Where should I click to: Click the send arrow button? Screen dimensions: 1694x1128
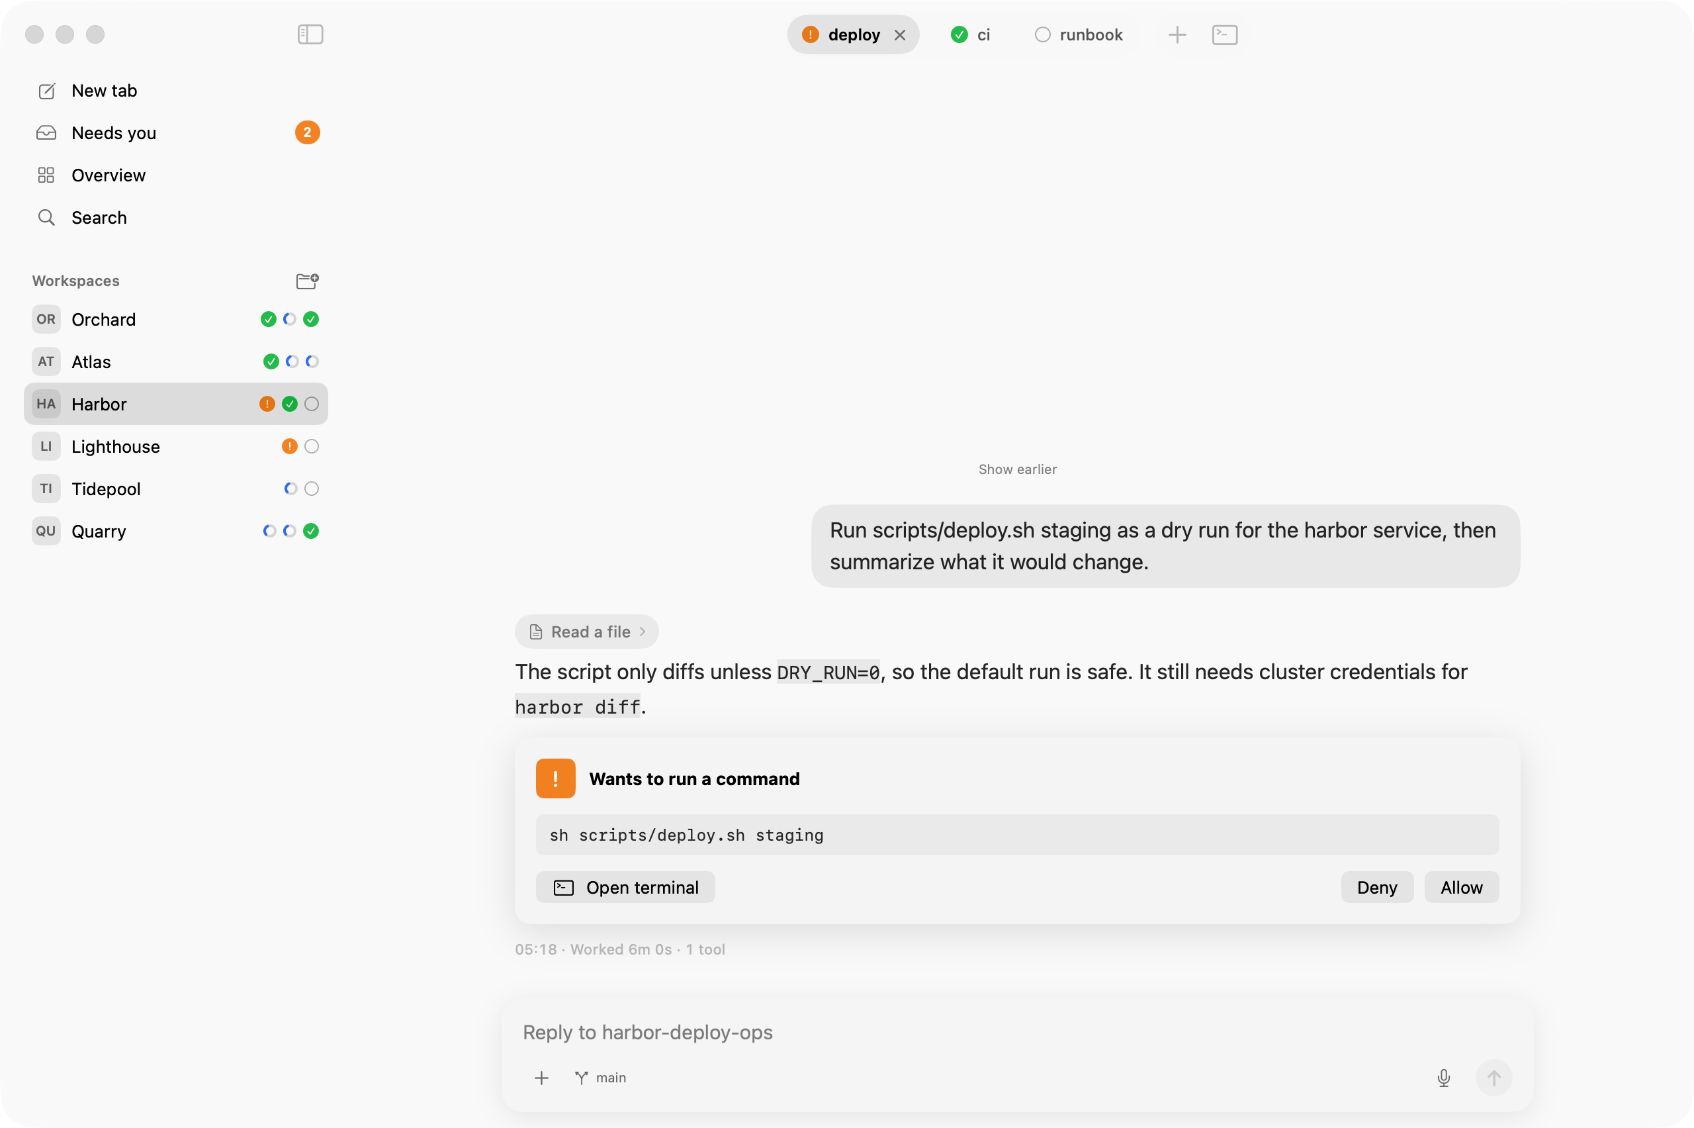coord(1493,1078)
